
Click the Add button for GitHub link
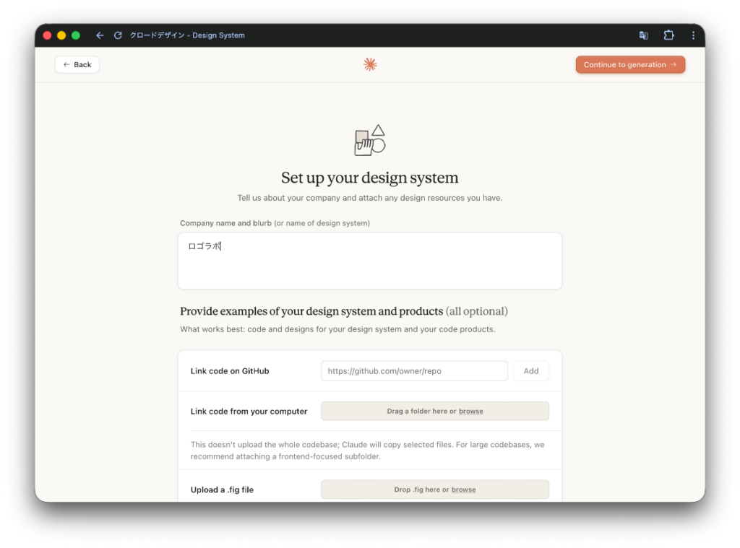coord(531,371)
